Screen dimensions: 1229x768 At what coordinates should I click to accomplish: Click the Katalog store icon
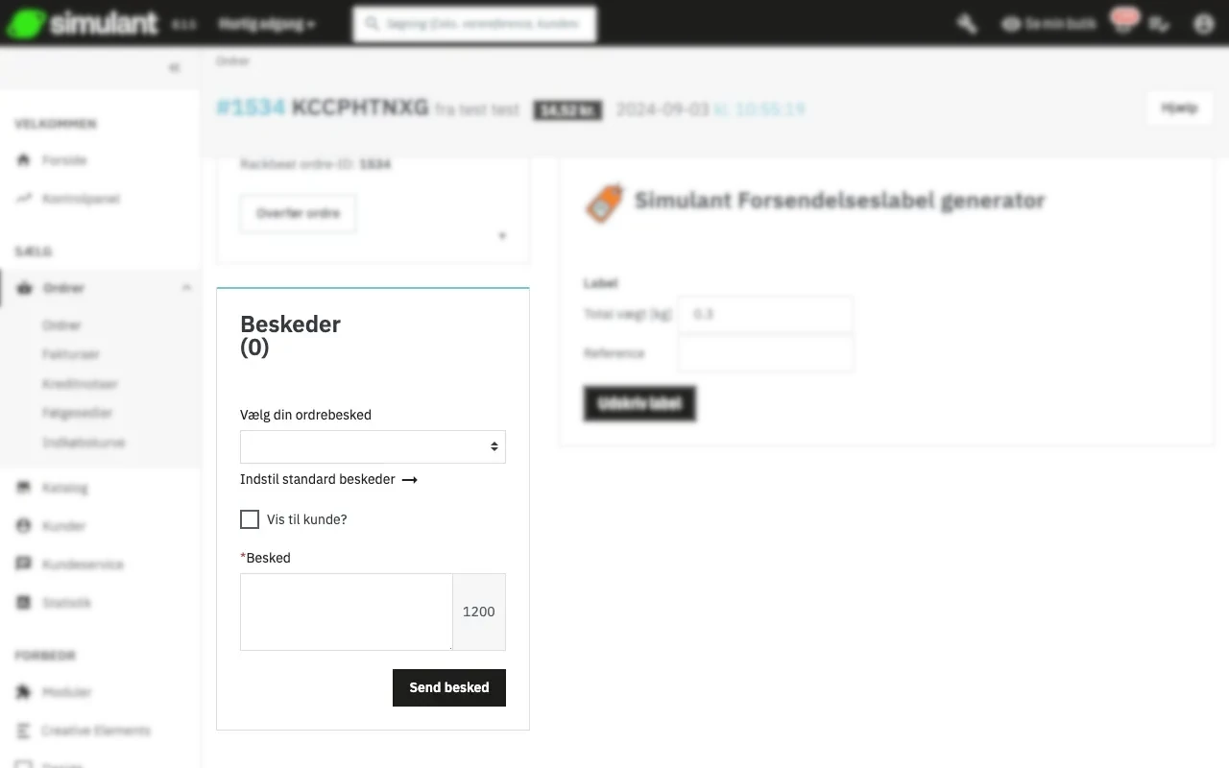(24, 488)
